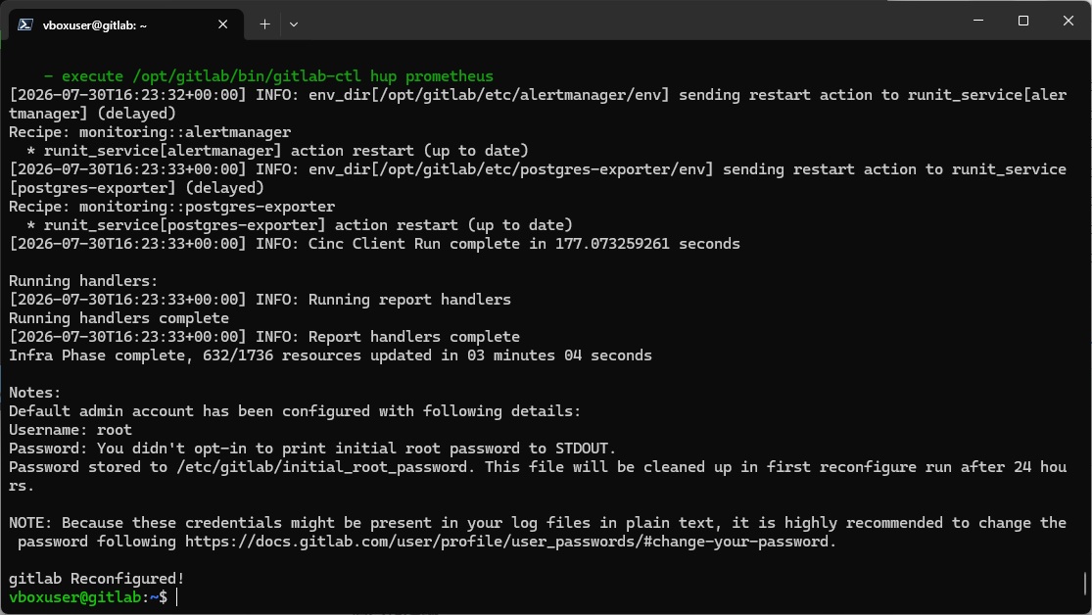
Task: Close the terminal window
Action: [x=1068, y=21]
